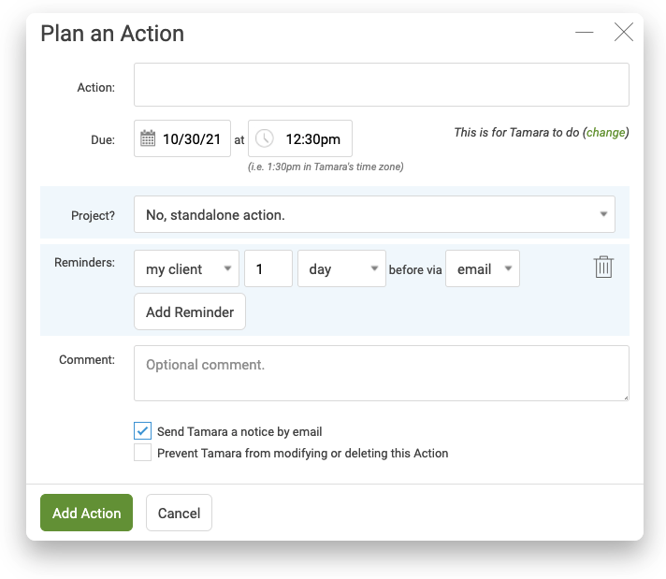Click the Add Reminder button
Image resolution: width=666 pixels, height=579 pixels.
[190, 311]
